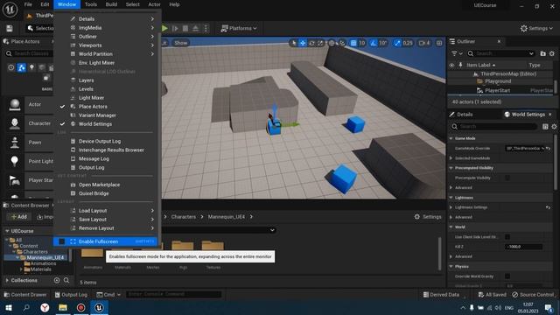
Task: Switch to the World Settings tab
Action: coord(528,115)
